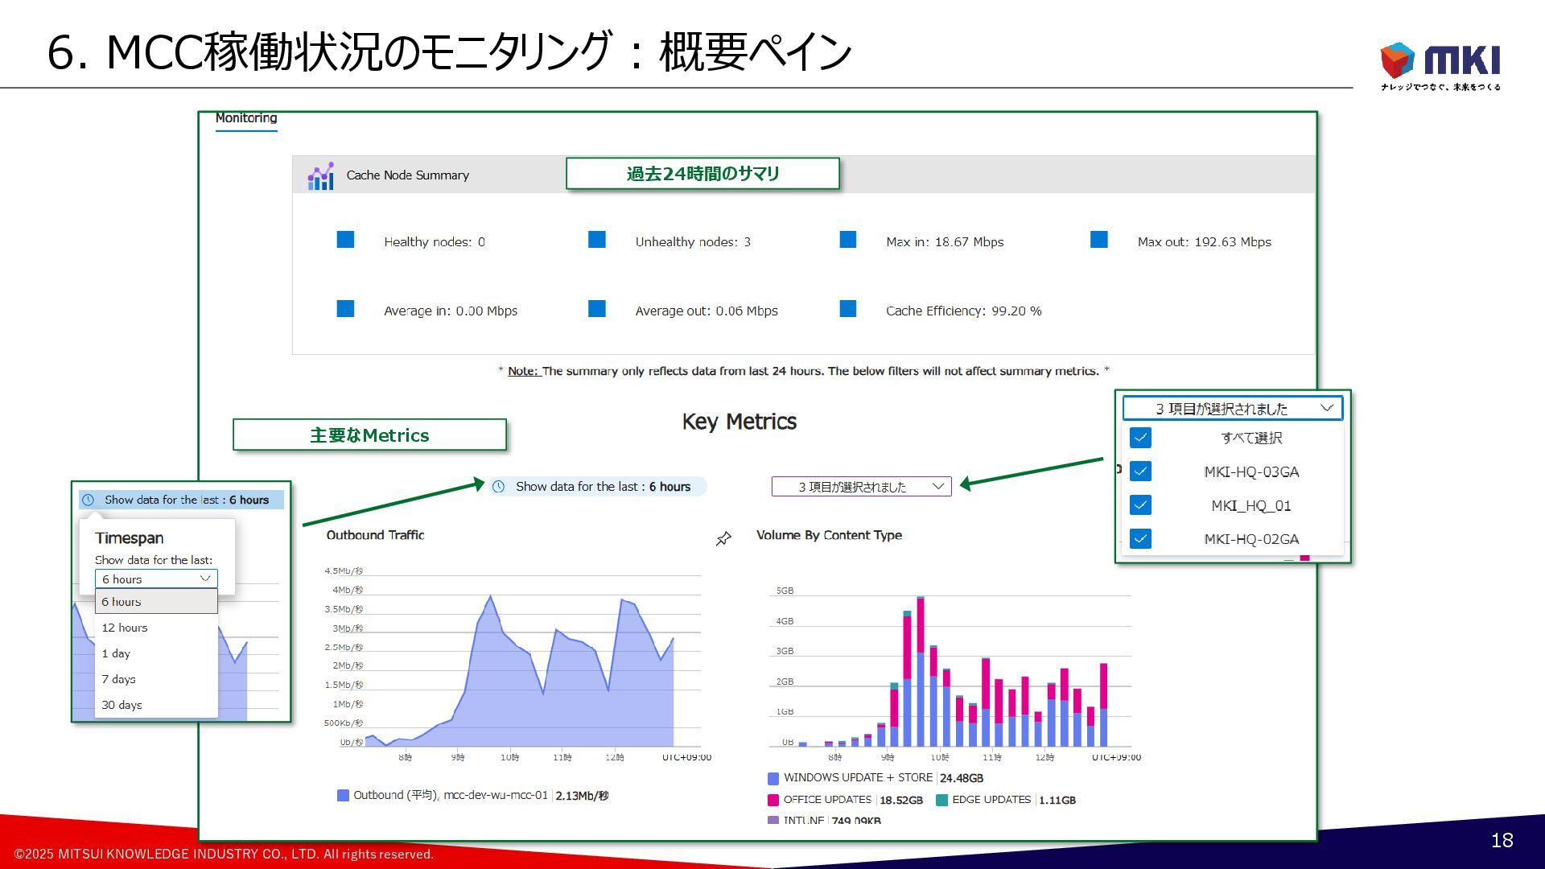The image size is (1545, 869).
Task: Click the WINDOWS UPDATE + STORE legend swatch
Action: coord(773,778)
